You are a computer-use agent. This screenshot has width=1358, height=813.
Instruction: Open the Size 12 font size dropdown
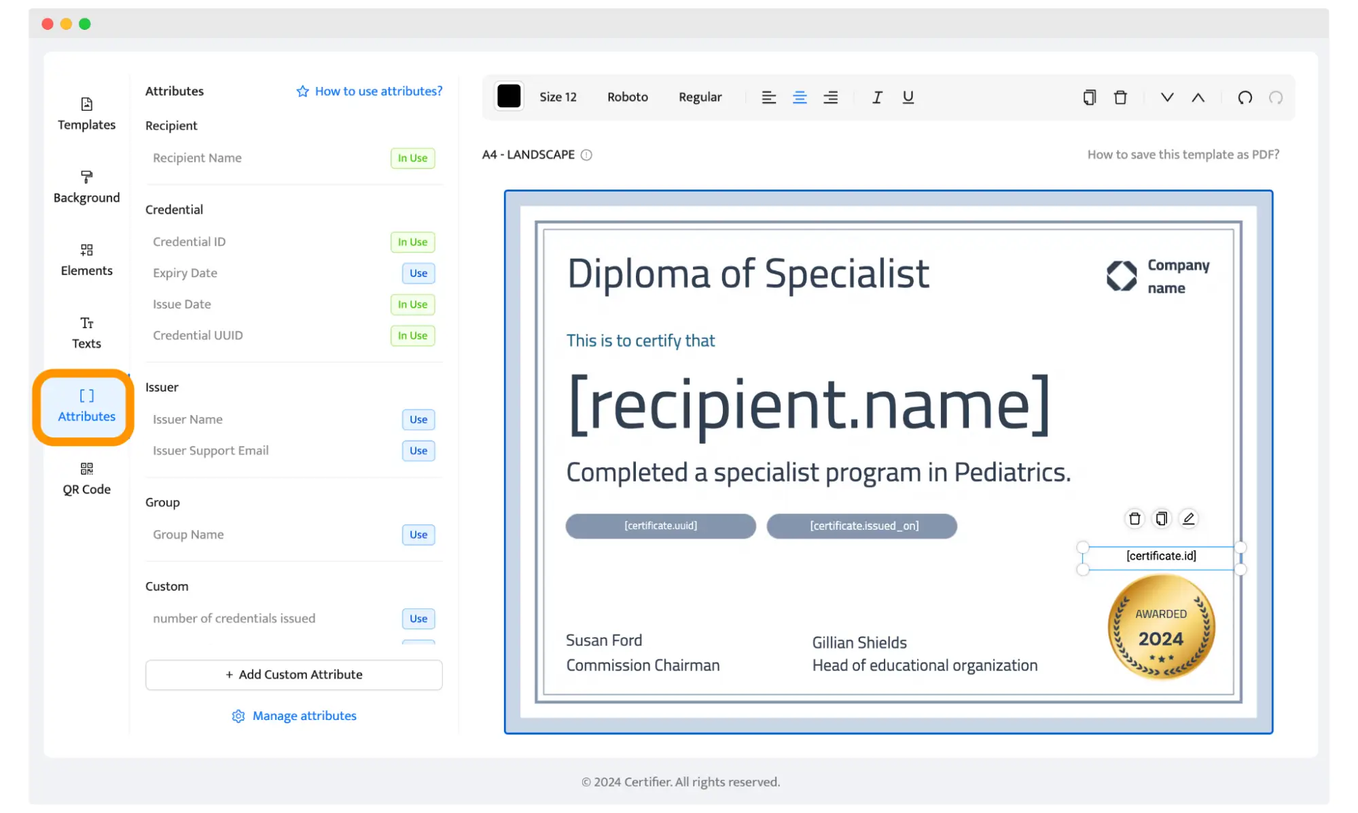tap(558, 97)
